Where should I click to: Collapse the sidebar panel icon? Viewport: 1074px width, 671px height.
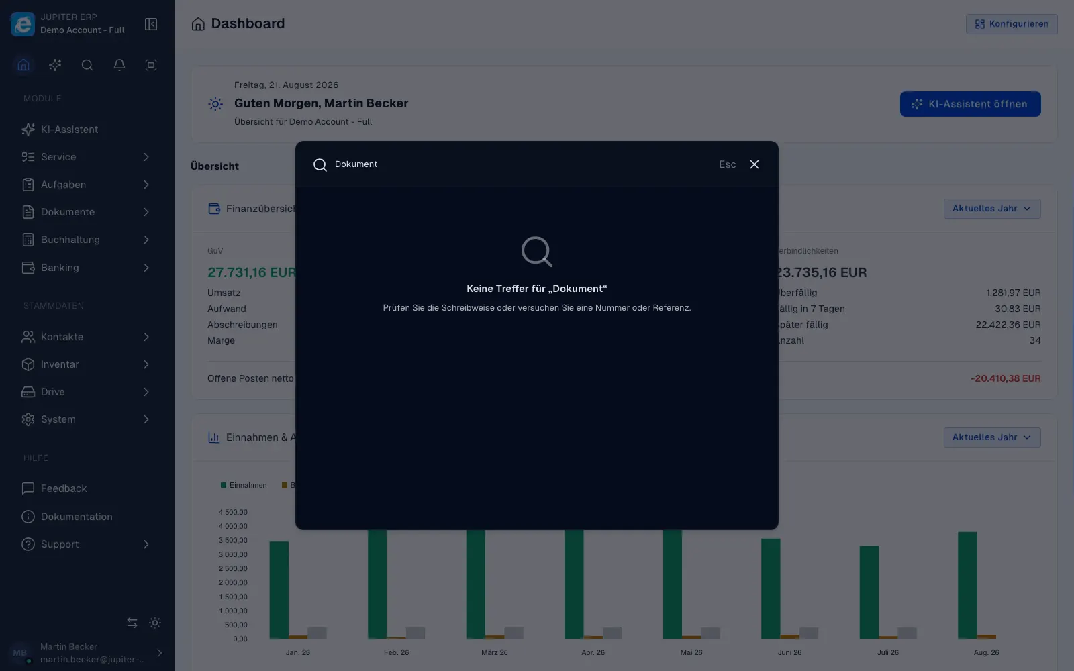point(151,24)
